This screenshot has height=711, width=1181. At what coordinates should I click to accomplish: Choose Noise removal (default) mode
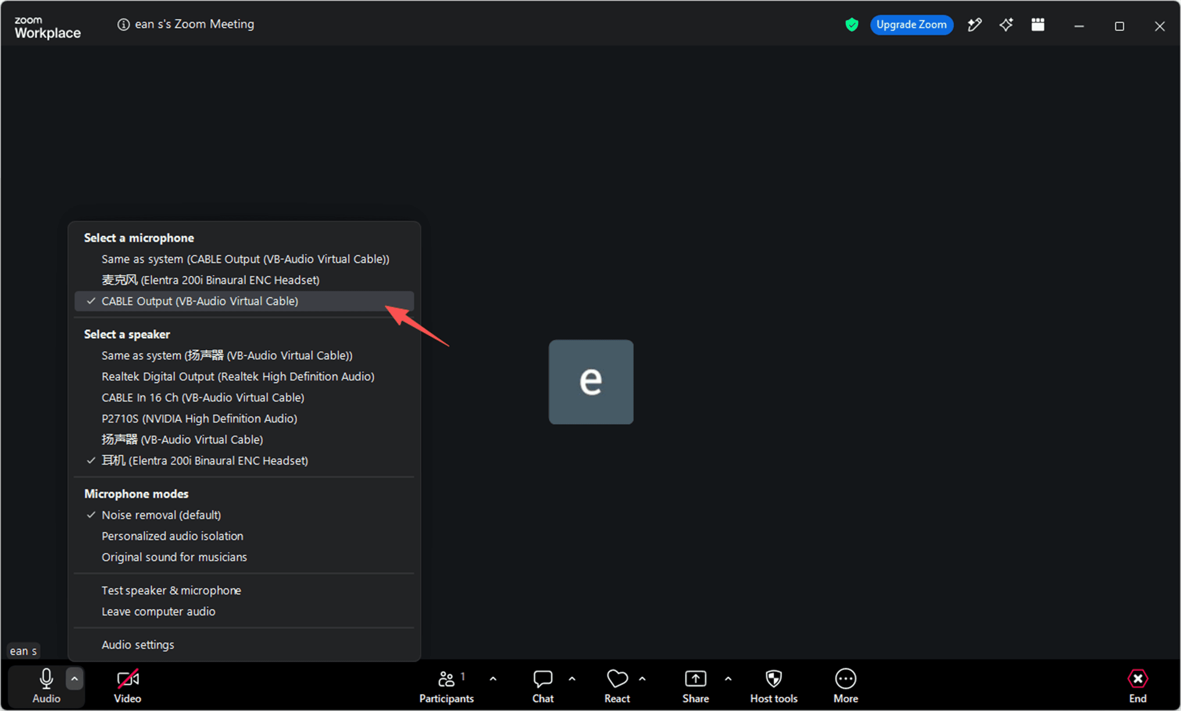click(x=244, y=515)
